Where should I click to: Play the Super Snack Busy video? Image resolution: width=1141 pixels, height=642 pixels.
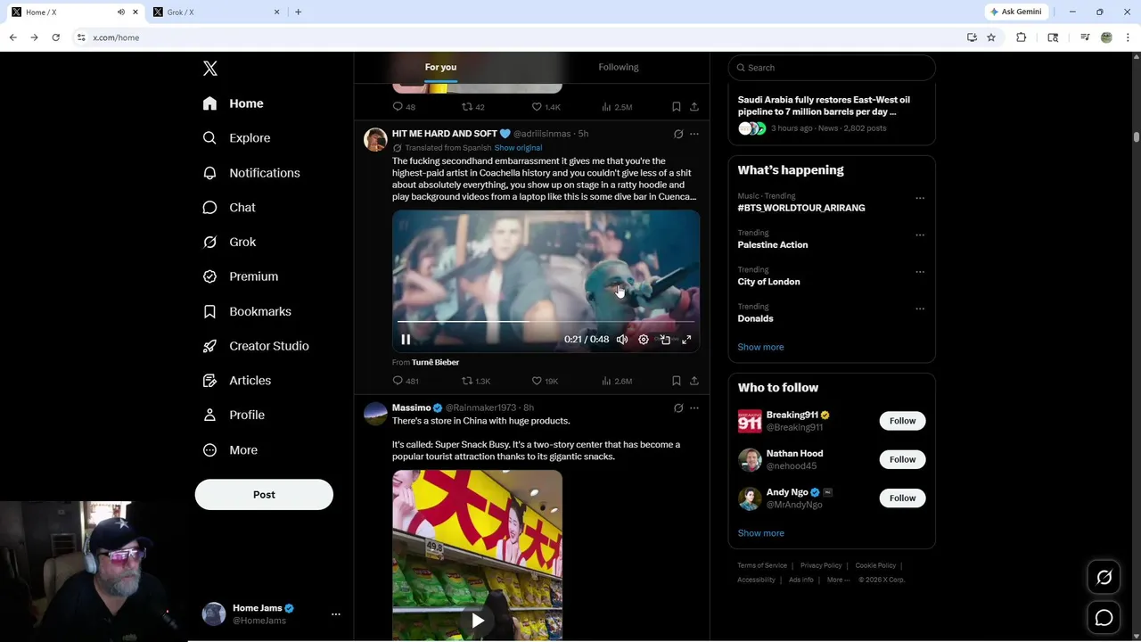pyautogui.click(x=478, y=621)
